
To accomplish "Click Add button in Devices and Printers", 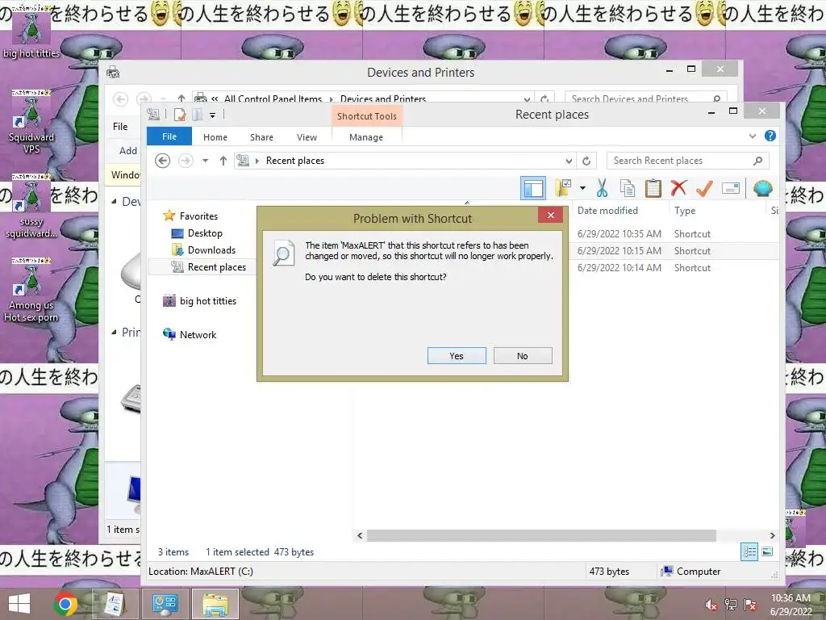I will [x=128, y=151].
